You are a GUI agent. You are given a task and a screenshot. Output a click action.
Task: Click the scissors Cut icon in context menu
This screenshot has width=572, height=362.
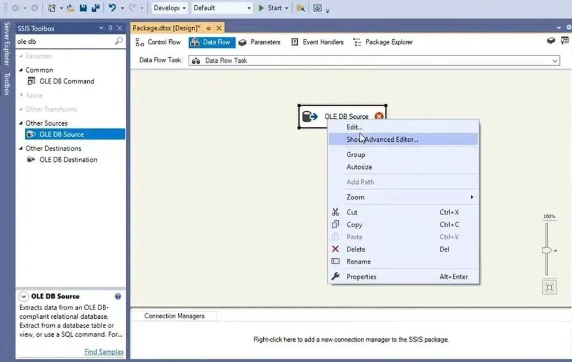tap(335, 212)
